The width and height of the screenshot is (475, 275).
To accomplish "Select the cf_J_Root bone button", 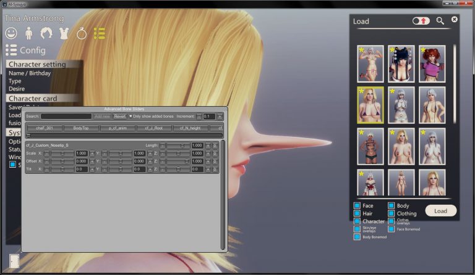I will click(154, 128).
